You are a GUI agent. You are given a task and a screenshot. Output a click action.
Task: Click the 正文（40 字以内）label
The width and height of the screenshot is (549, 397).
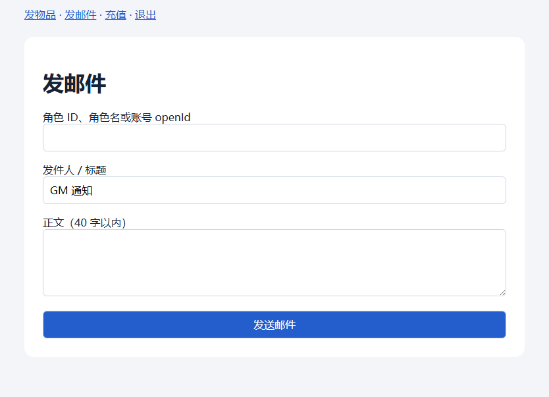coord(84,223)
